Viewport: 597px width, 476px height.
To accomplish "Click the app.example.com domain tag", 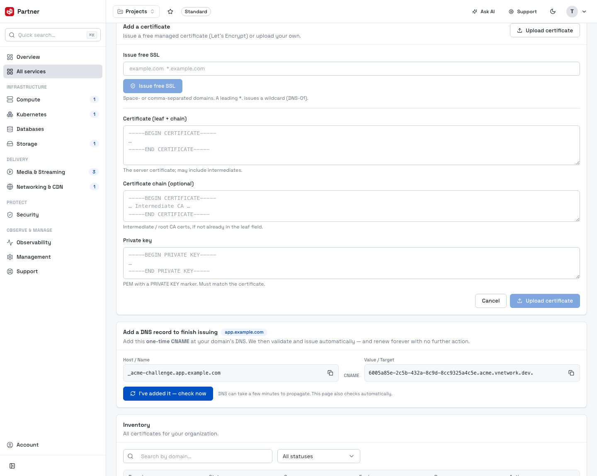I will click(x=244, y=332).
